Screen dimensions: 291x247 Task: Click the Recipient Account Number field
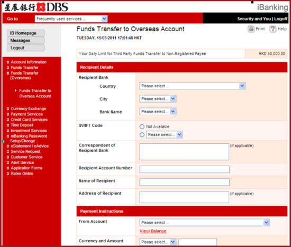point(185,169)
